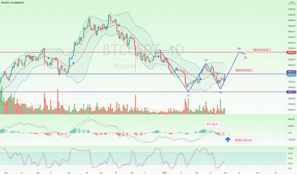This screenshot has height=175, width=297.
Task: Select the RESISTANCE 1 text label
Action: point(244,70)
